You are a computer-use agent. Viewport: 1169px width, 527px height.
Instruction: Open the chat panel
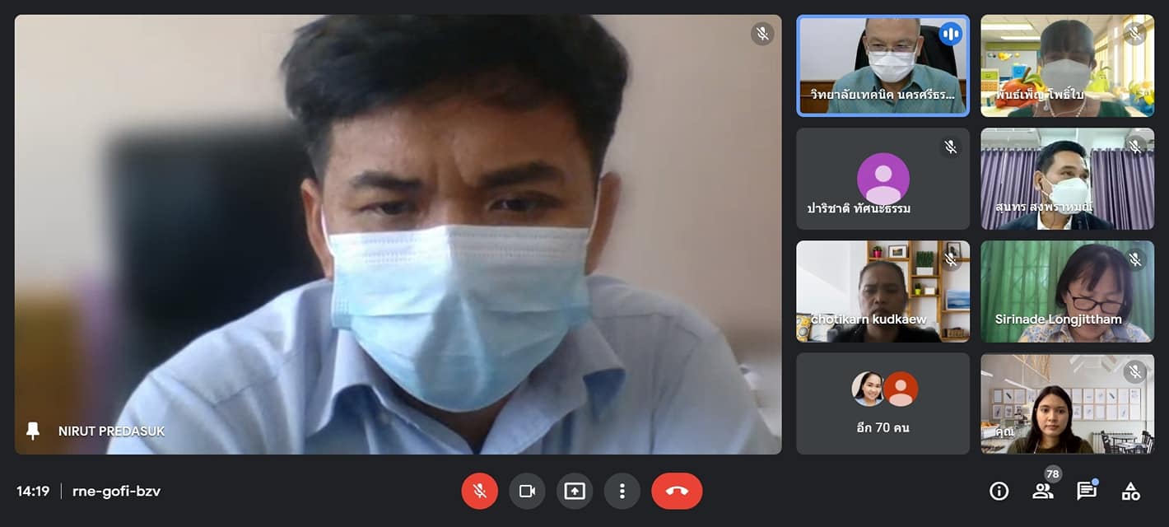point(1087,492)
